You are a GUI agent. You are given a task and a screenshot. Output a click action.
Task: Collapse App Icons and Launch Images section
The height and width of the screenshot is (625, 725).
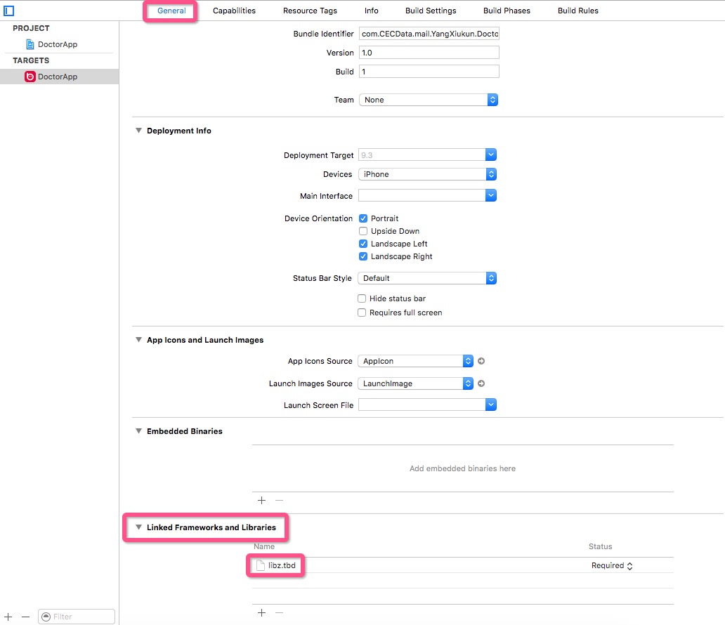coord(138,340)
